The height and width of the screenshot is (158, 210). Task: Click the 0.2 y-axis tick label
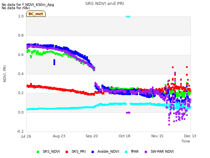pos(21,93)
